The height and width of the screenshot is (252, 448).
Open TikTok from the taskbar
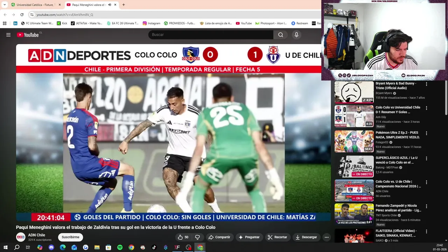coord(154,247)
